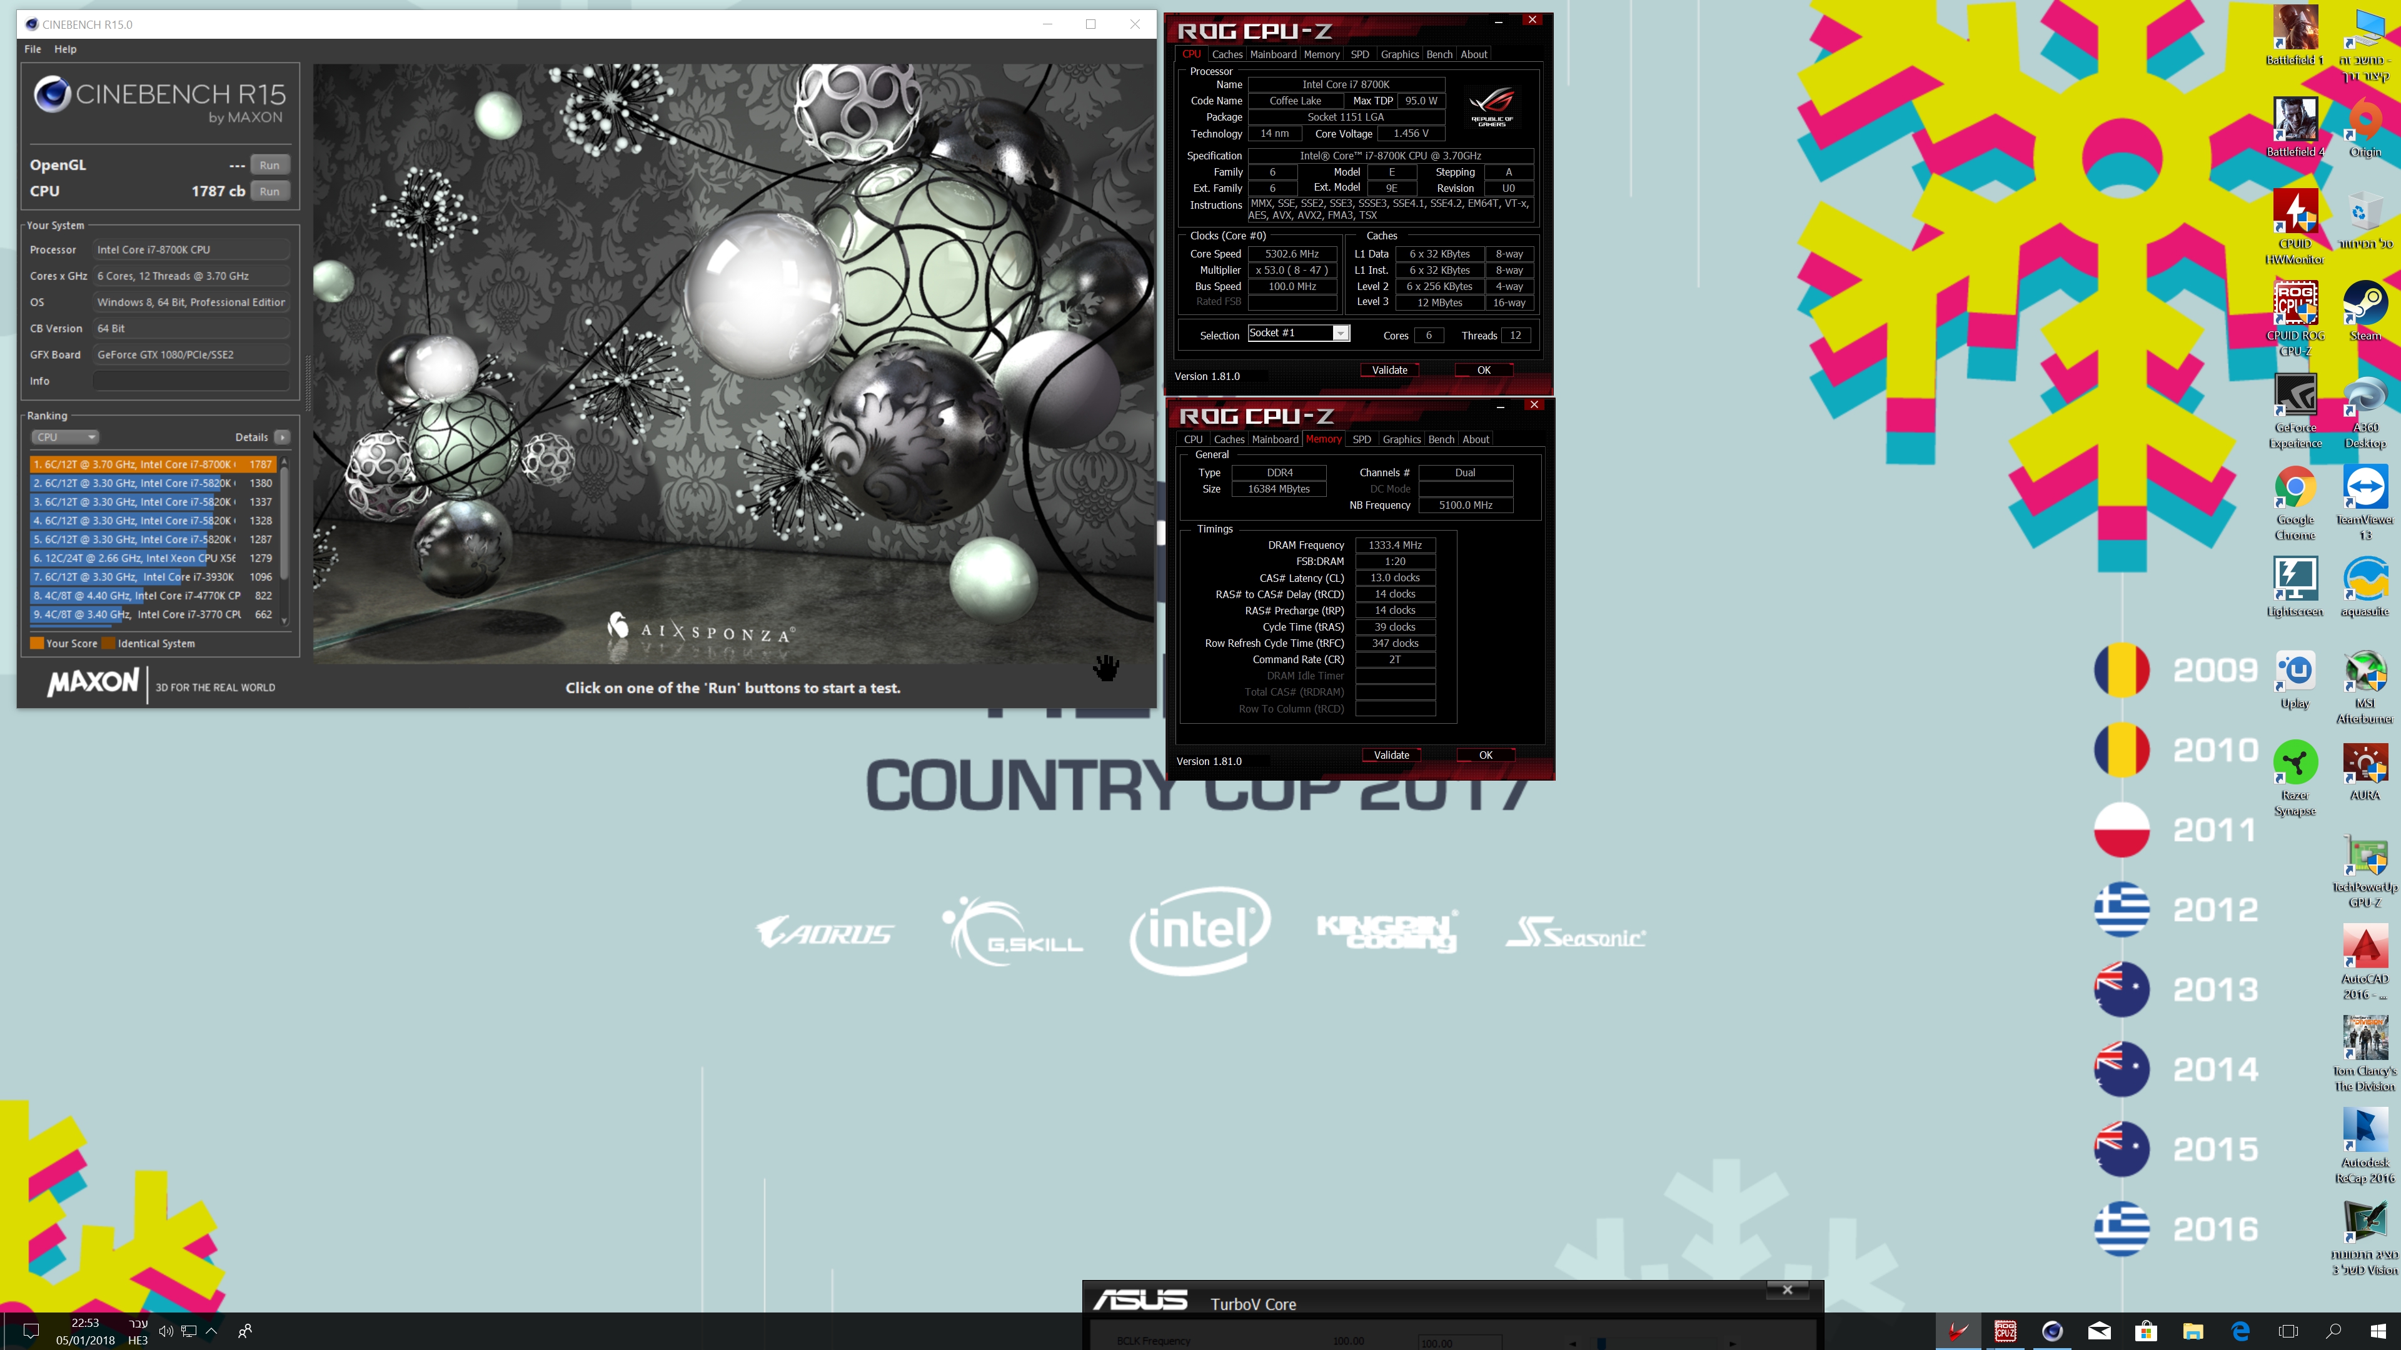The height and width of the screenshot is (1350, 2401).
Task: Run the OpenGL benchmark
Action: coord(269,165)
